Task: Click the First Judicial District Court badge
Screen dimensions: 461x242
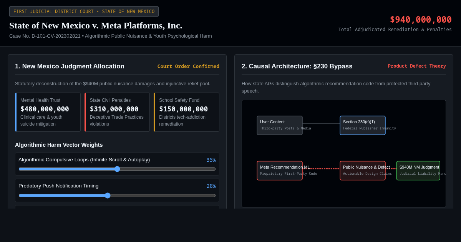Action: (x=84, y=12)
